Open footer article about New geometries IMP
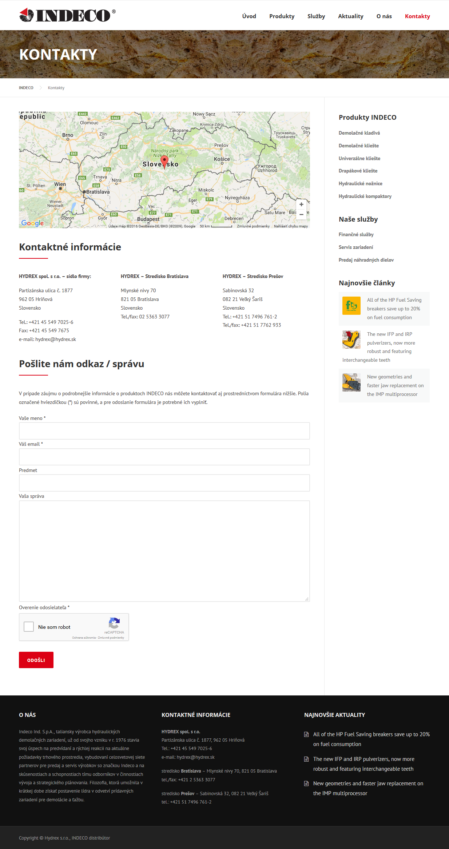The height and width of the screenshot is (849, 449). (368, 788)
